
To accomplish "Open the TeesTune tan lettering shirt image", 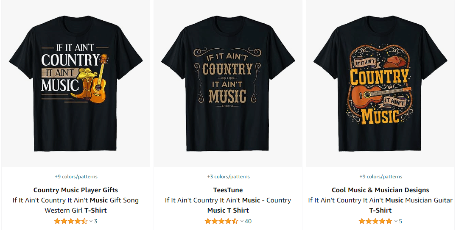I will point(228,83).
